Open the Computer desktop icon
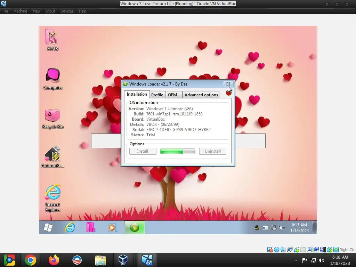This screenshot has height=267, width=356. [x=53, y=79]
